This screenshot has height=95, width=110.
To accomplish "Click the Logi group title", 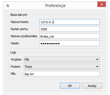I will [x=13, y=52].
